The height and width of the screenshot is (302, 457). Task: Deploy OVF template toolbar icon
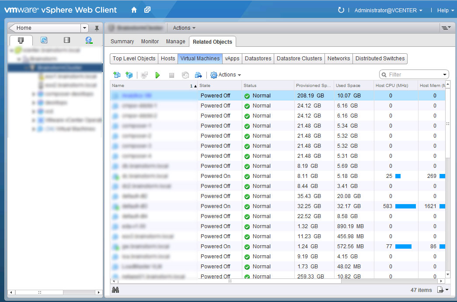point(129,75)
